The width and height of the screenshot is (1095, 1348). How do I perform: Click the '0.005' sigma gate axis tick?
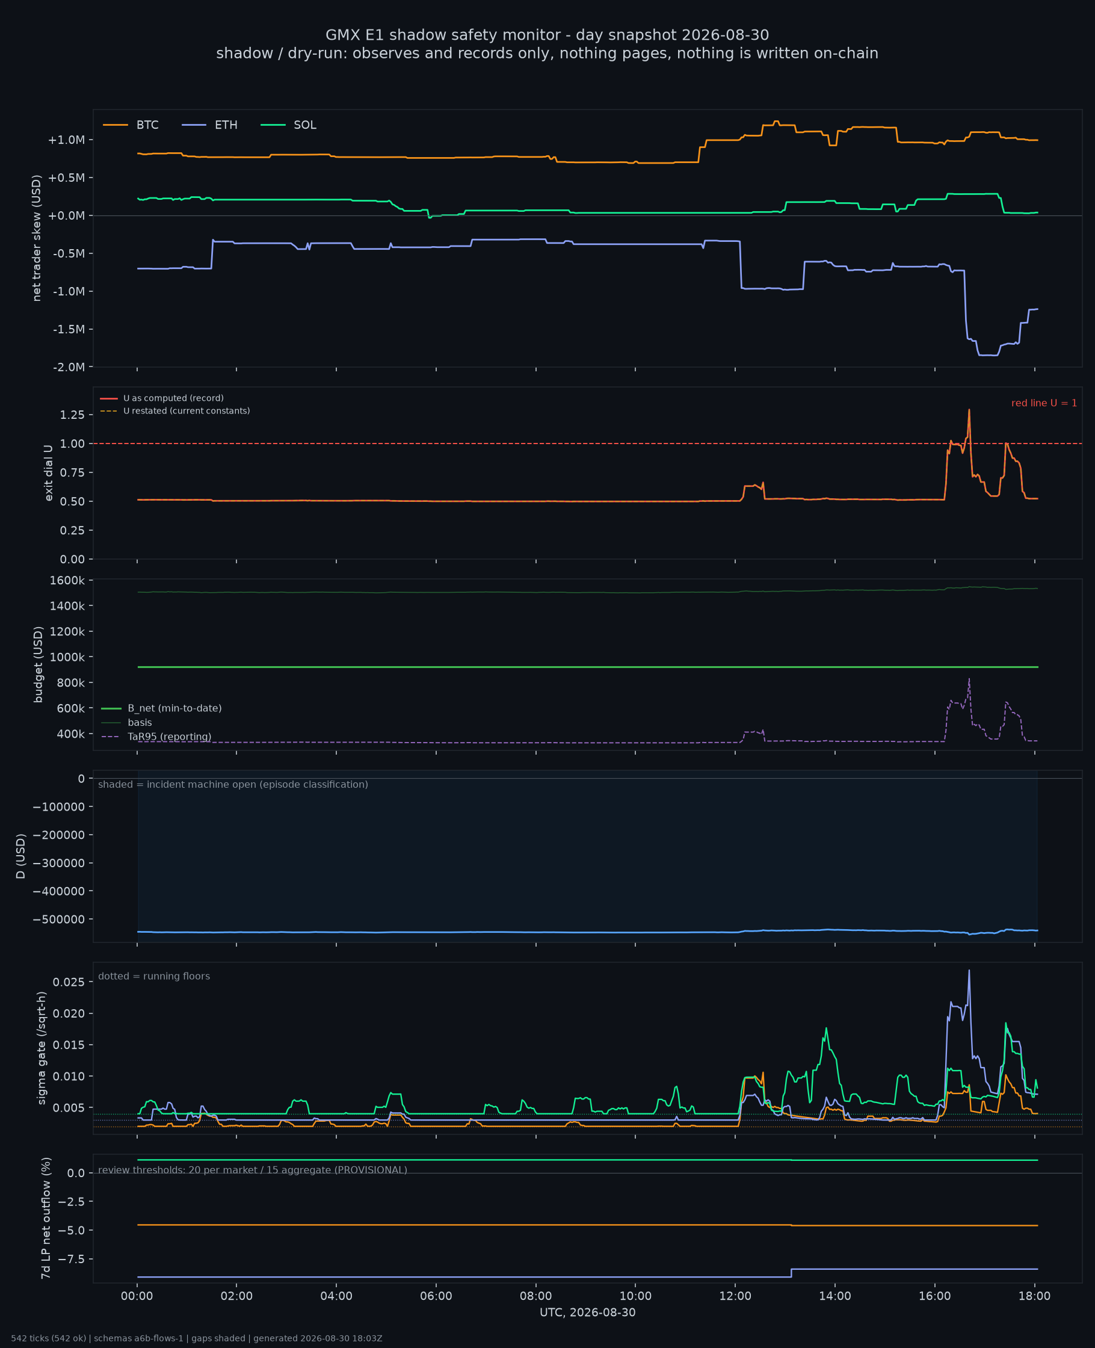click(x=69, y=1108)
